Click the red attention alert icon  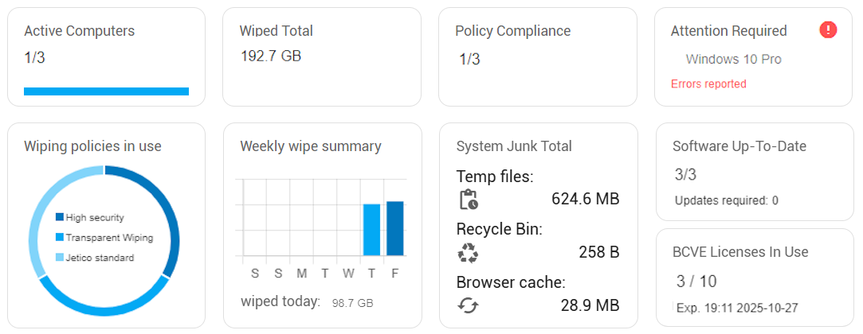coord(828,29)
